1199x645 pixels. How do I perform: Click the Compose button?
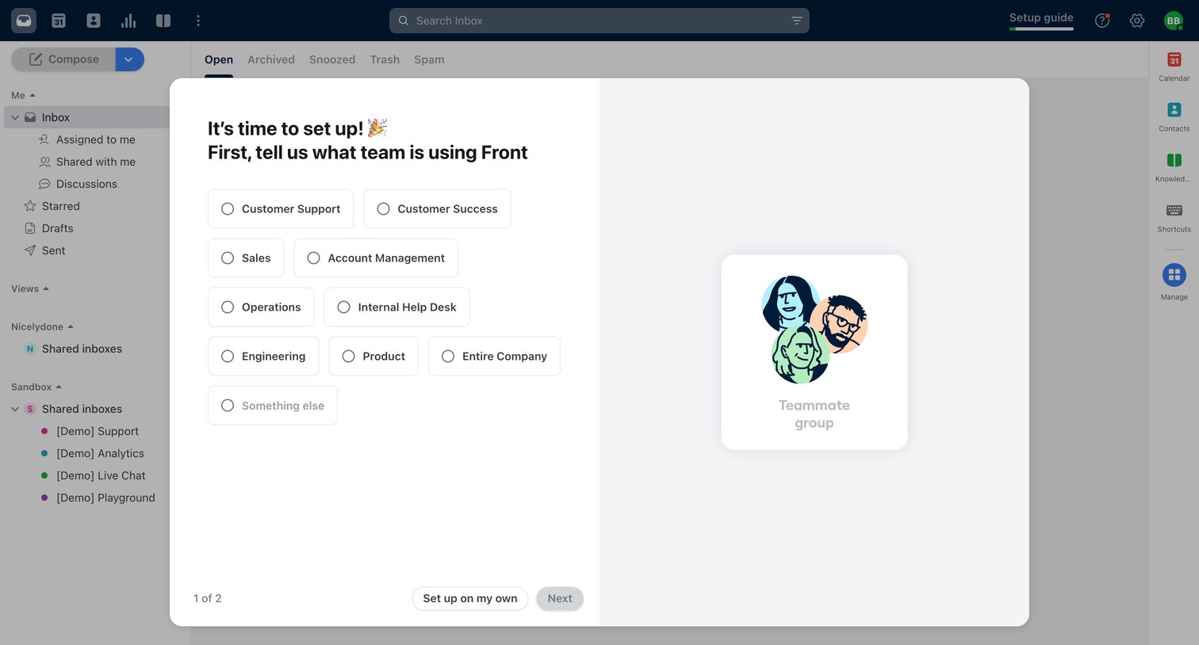pyautogui.click(x=63, y=59)
